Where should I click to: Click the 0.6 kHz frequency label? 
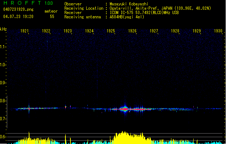point(3,137)
